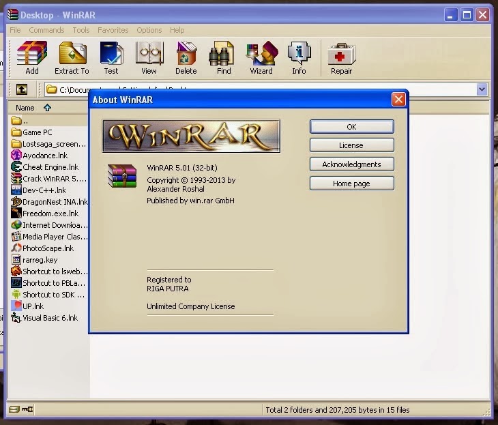Open the Help menu
Screen dimensions: 498x425
point(177,30)
